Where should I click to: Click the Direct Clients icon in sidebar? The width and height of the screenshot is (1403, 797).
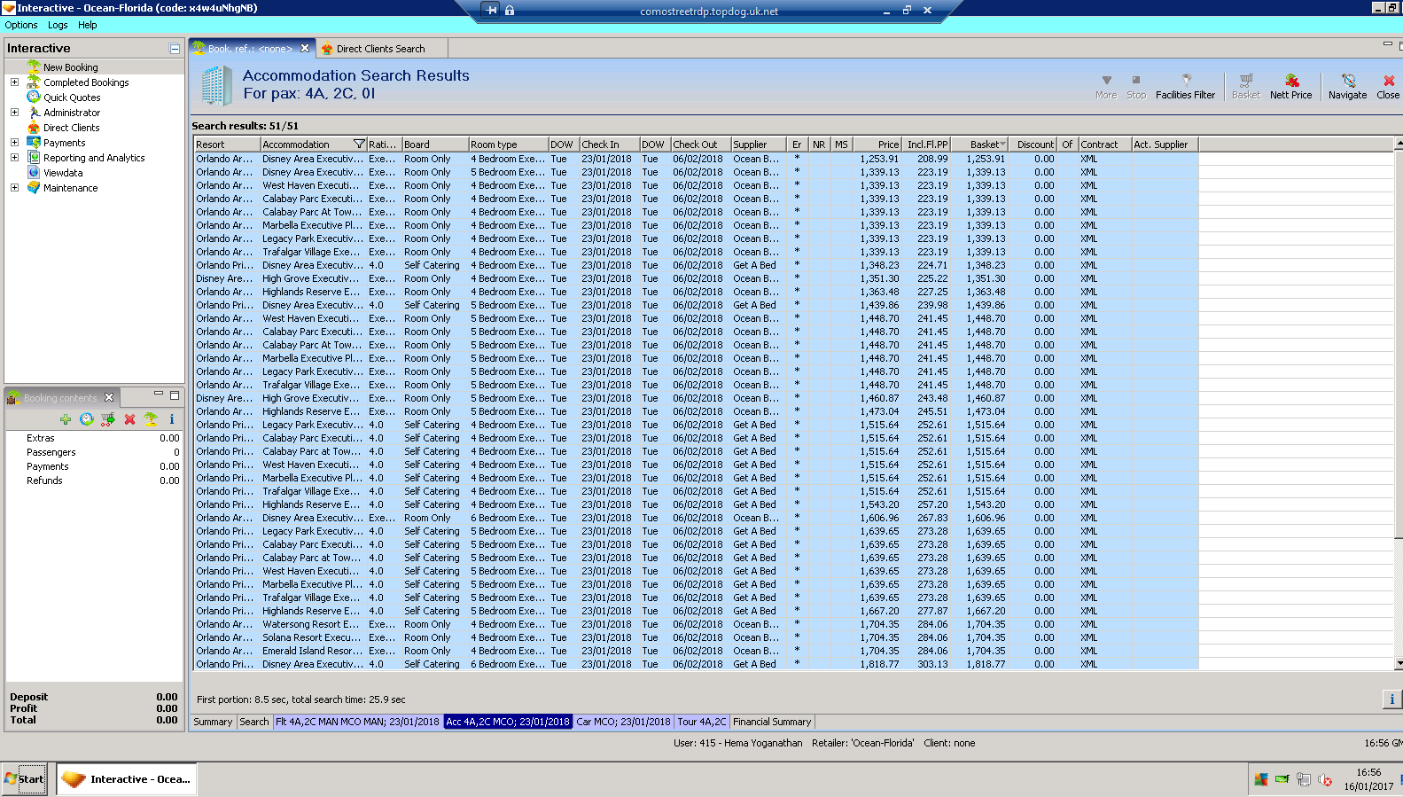point(34,127)
